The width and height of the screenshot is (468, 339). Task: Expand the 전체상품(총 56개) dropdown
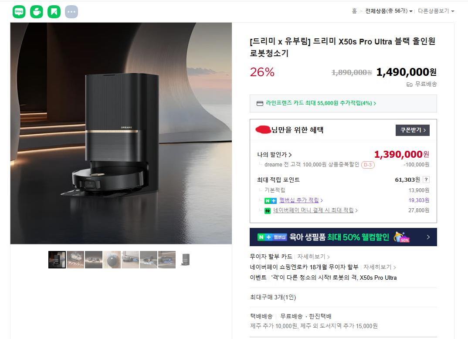tap(389, 11)
